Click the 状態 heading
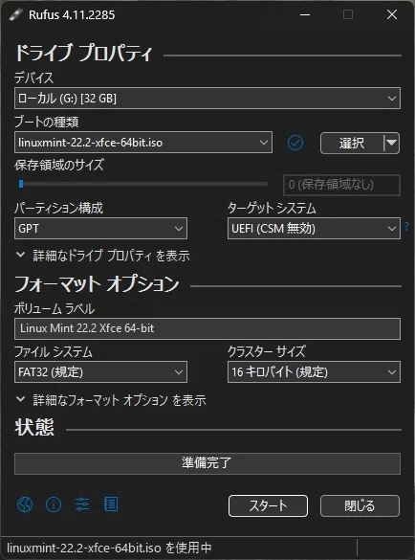 34,427
